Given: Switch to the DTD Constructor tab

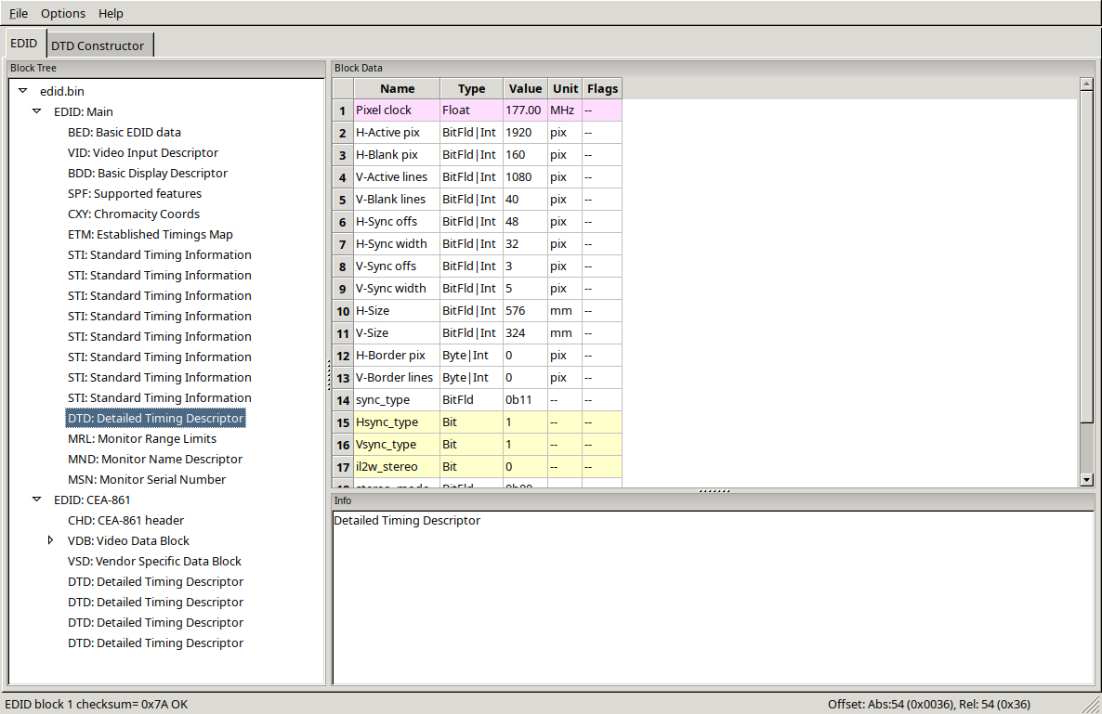Looking at the screenshot, I should 98,45.
